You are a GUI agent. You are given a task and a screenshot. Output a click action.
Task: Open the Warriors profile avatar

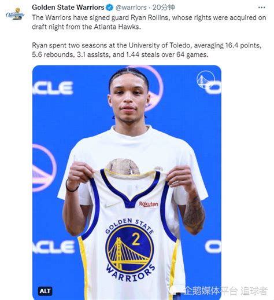click(15, 14)
